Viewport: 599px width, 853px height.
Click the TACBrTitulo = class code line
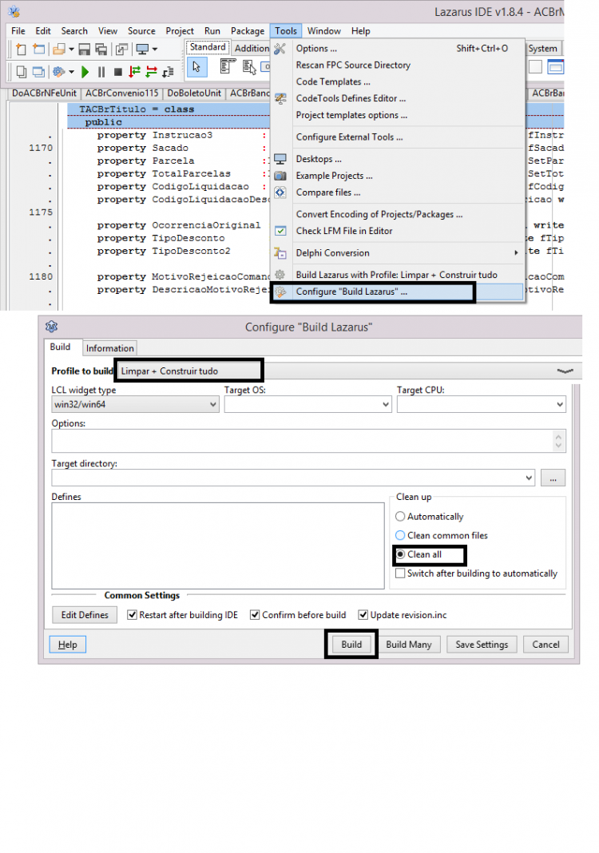tap(137, 109)
